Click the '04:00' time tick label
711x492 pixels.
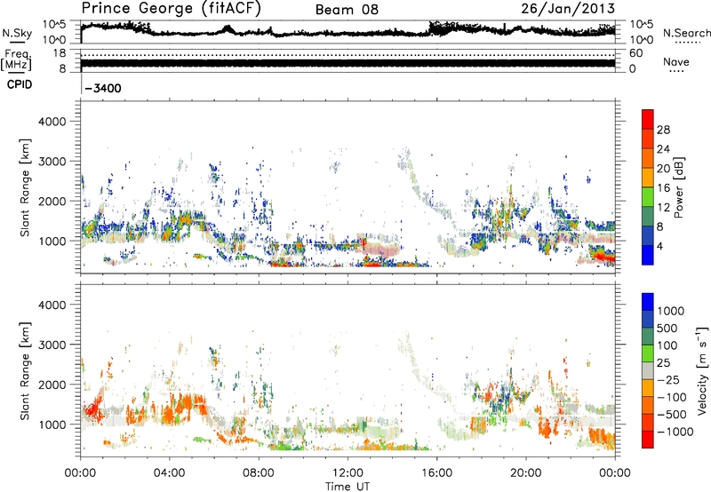click(x=170, y=473)
